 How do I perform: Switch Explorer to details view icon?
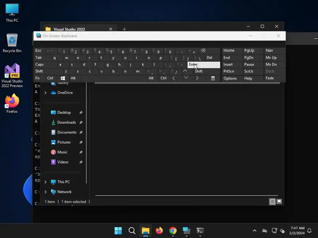coord(272,201)
